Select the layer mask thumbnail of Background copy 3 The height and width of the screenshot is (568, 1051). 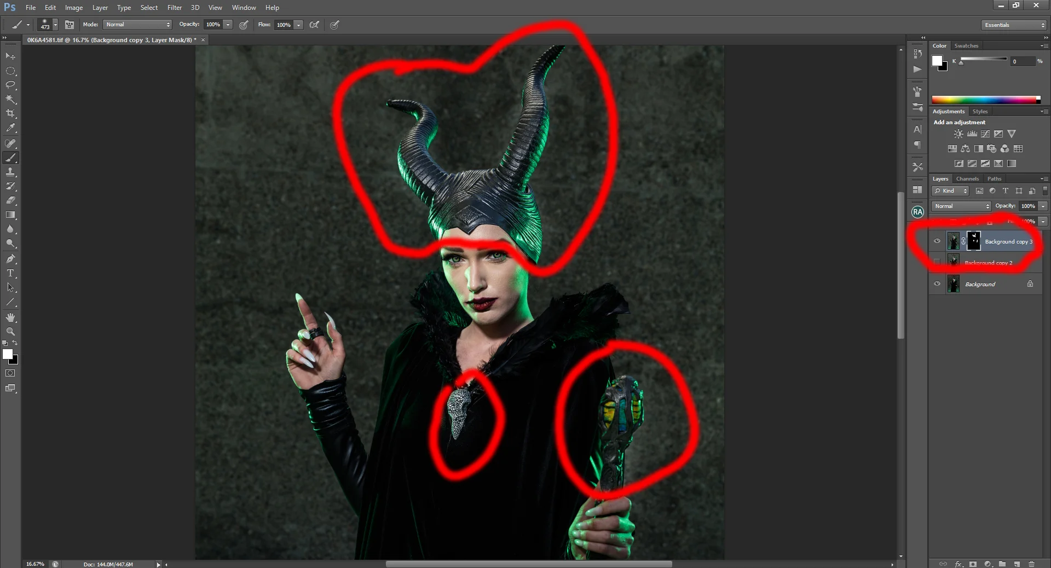click(974, 241)
